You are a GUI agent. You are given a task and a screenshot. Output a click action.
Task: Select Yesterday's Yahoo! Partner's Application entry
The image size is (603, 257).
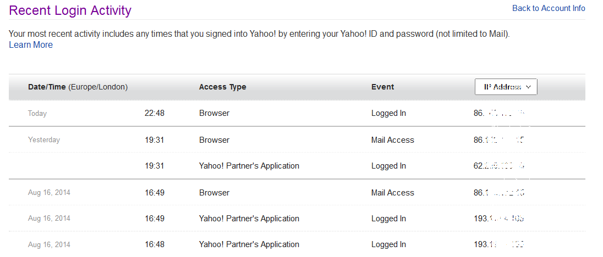click(249, 166)
